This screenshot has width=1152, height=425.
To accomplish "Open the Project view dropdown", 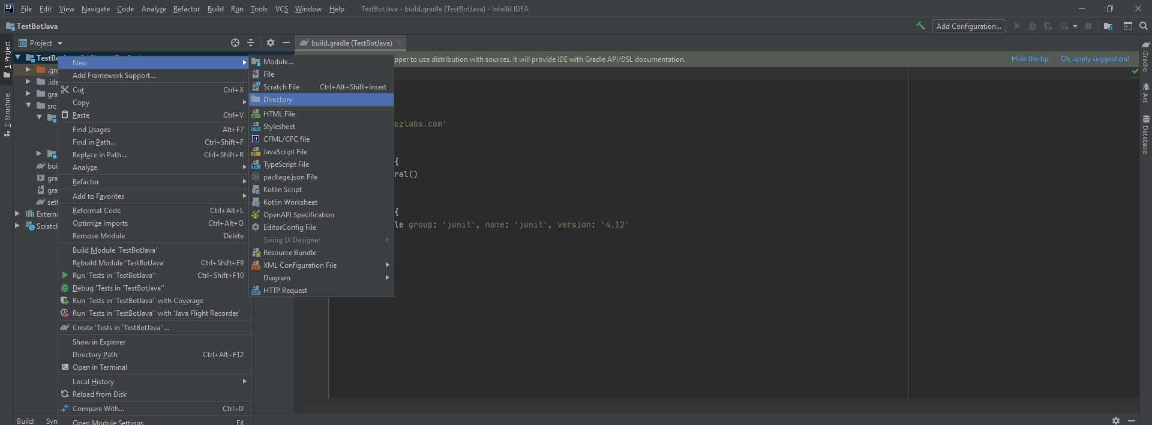I will click(x=41, y=43).
